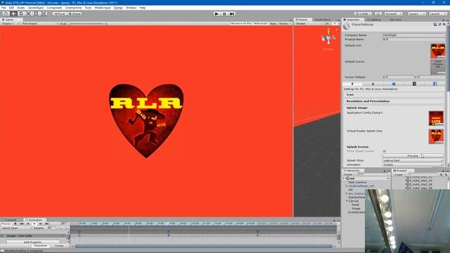This screenshot has height=253, width=450.
Task: Click the Pause button
Action: coord(224,14)
